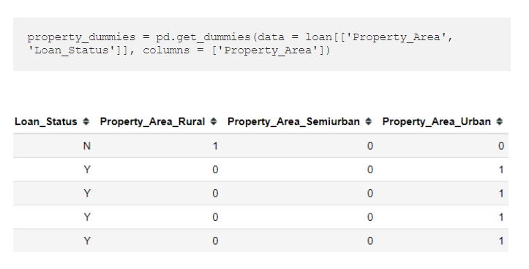This screenshot has height=269, width=529.
Task: Click the Property_Area_Rural column header
Action: pos(152,121)
